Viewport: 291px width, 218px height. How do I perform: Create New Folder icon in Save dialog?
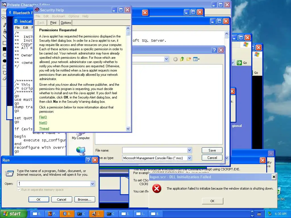click(189, 59)
